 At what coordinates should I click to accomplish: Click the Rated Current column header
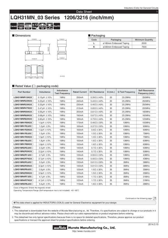pos(80,92)
